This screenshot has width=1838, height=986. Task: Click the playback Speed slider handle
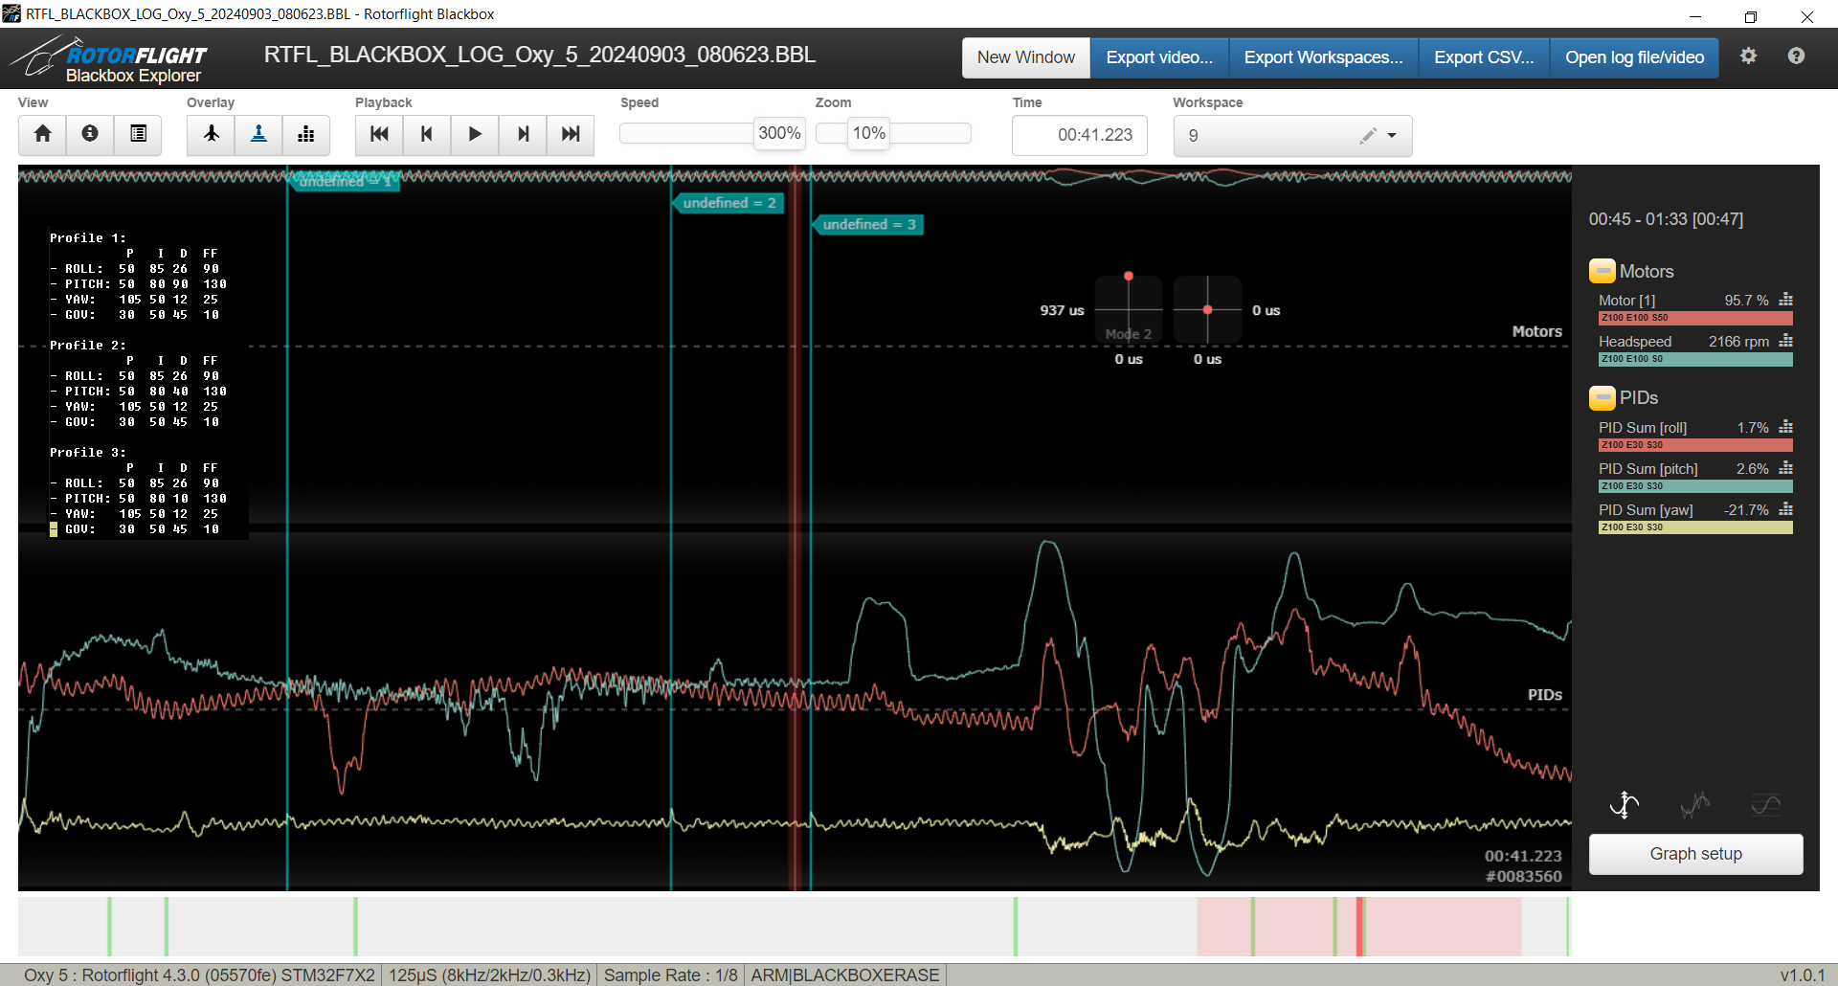779,134
